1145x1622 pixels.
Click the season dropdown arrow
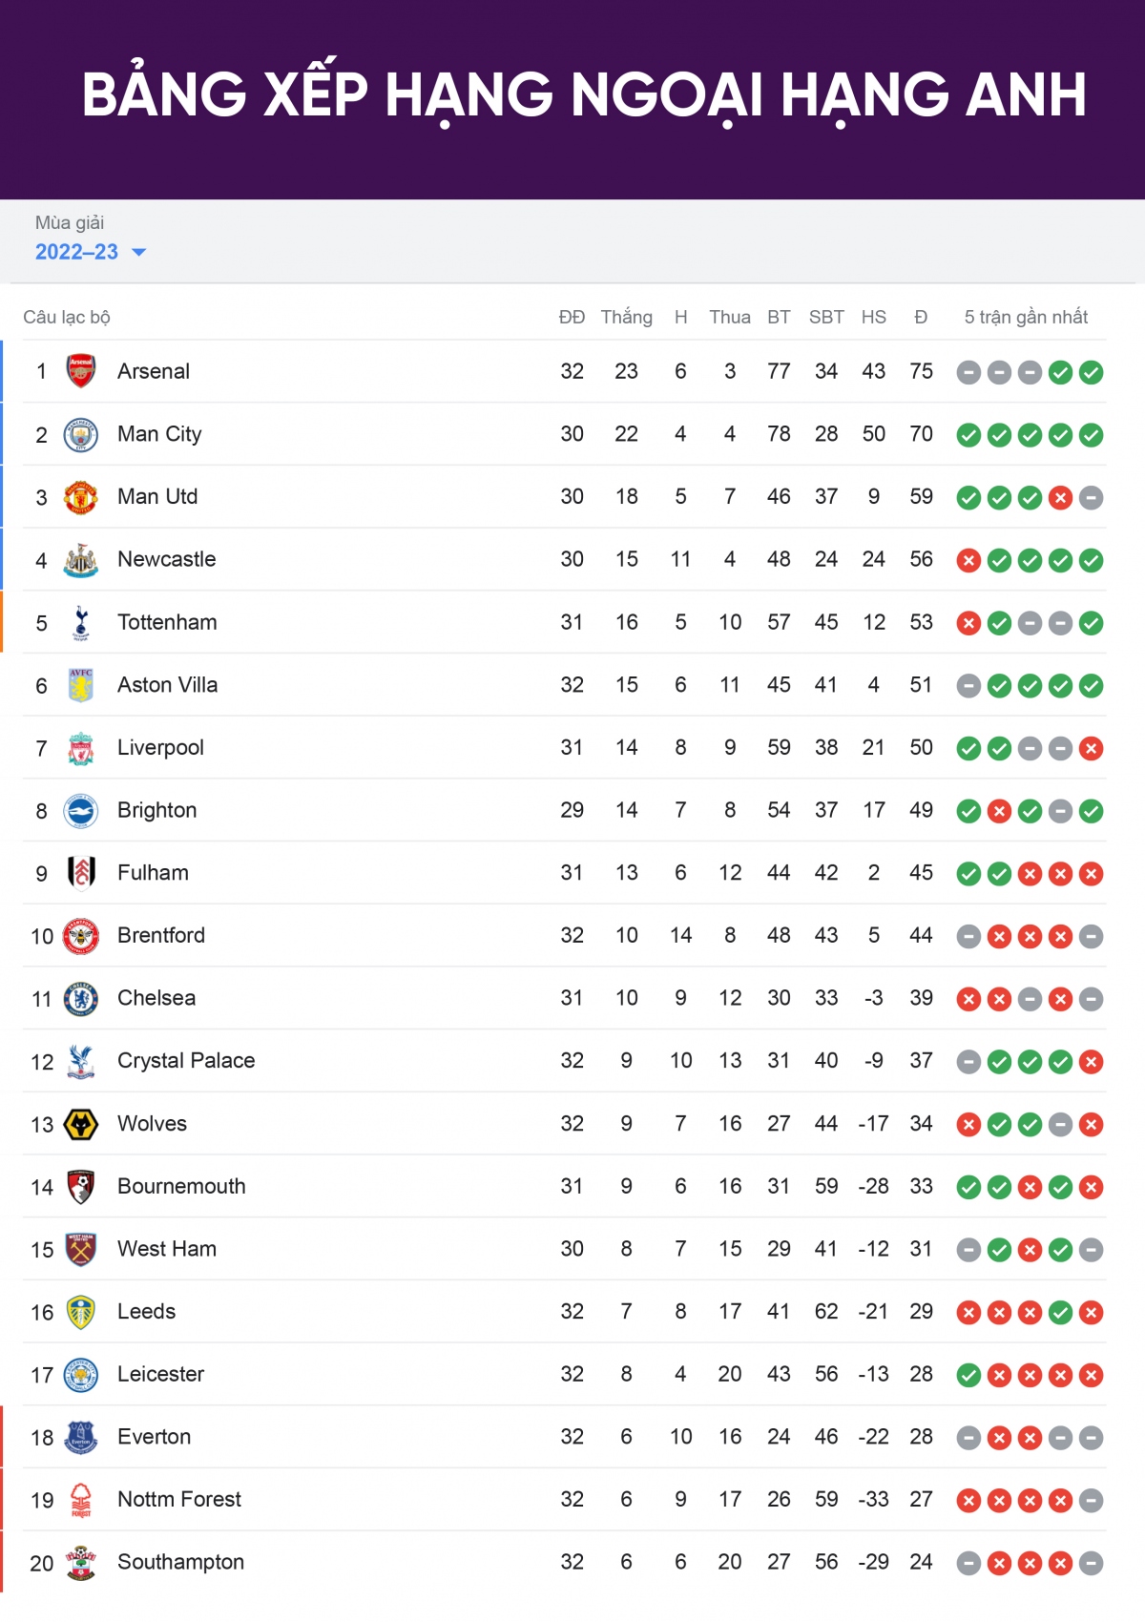pos(139,253)
